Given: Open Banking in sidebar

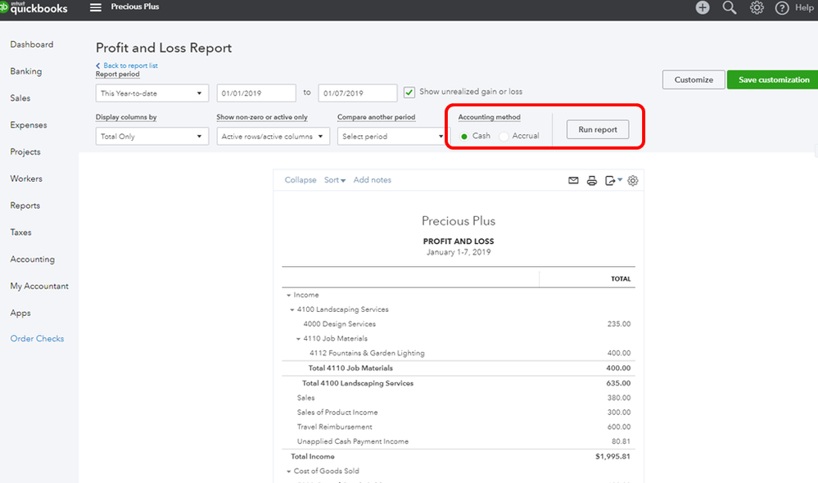Looking at the screenshot, I should tap(26, 71).
